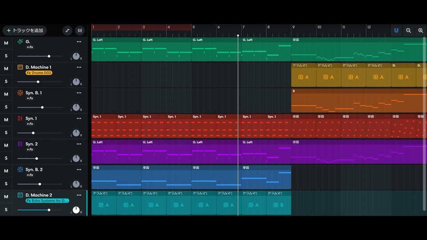Mute the G. track
Image resolution: width=427 pixels, height=240 pixels.
[6, 43]
